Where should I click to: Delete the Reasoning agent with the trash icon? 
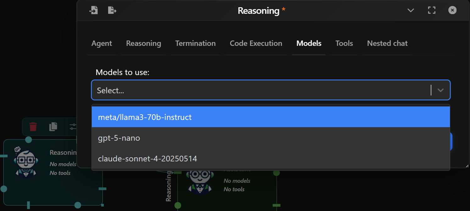[x=33, y=127]
